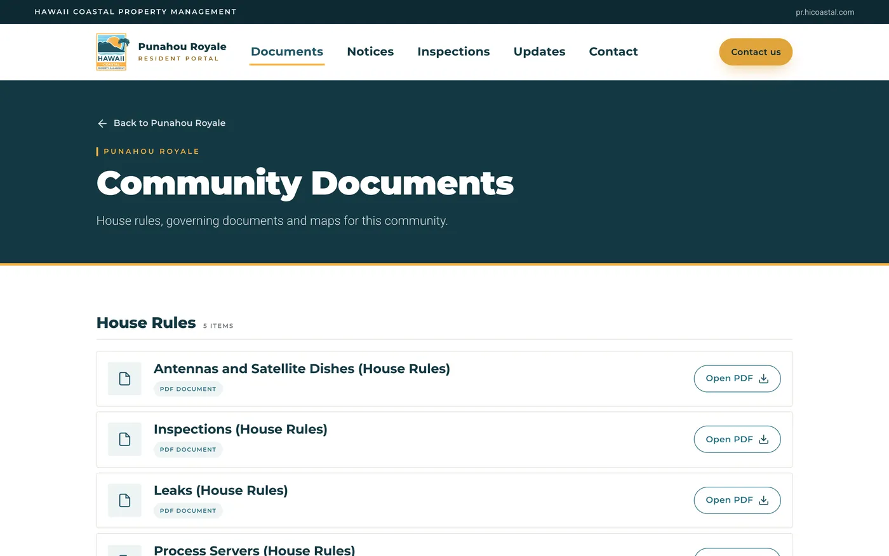Click the Antennas and Satellite Dishes document title

click(x=302, y=369)
